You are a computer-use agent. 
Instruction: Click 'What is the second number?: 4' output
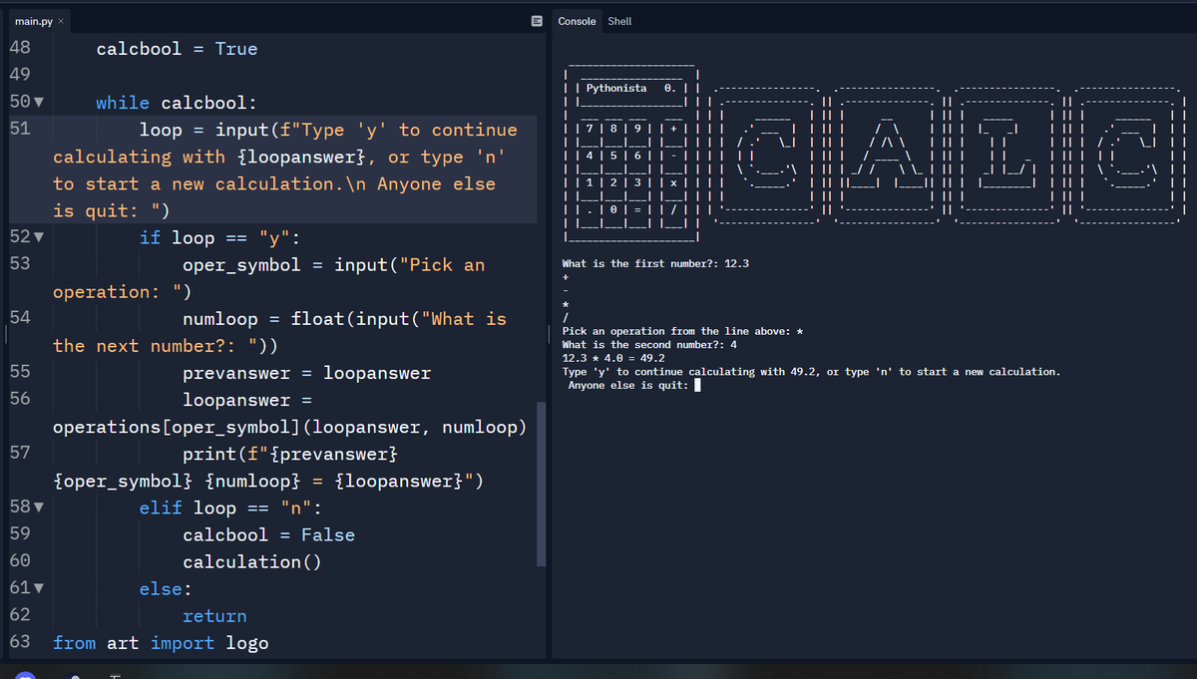649,345
